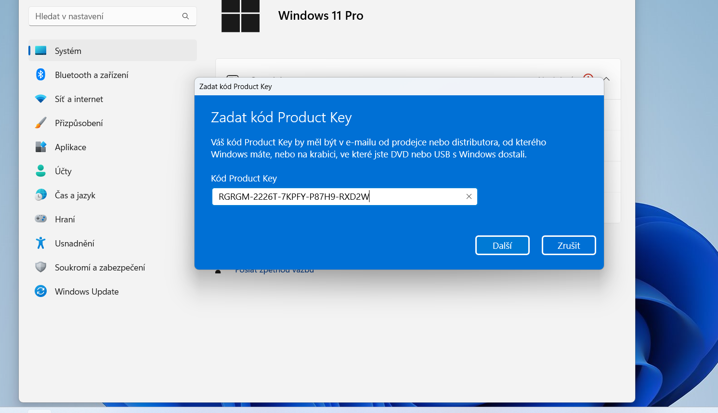The width and height of the screenshot is (718, 413).
Task: Open Windows Update sidebar entry
Action: point(113,291)
